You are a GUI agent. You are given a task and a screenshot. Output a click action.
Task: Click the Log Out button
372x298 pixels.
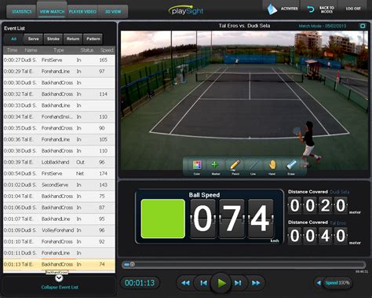click(x=353, y=9)
